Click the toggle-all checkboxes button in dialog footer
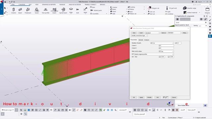 click(x=166, y=97)
